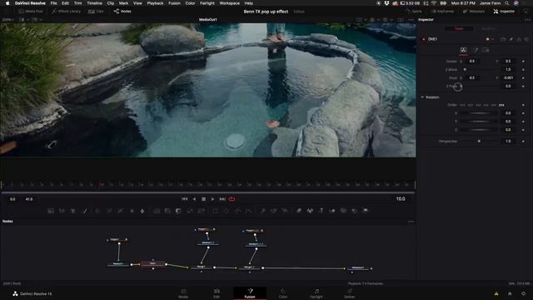Add a Fast Noise node from the toolbar
Viewport: 533px width, 300px height.
point(62,211)
